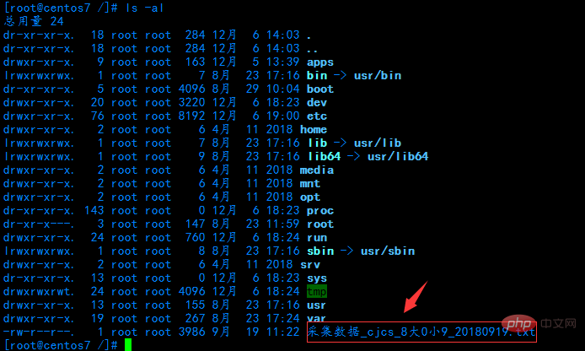585x351 pixels.
Task: Click size '155' in usr row
Action: (x=195, y=305)
